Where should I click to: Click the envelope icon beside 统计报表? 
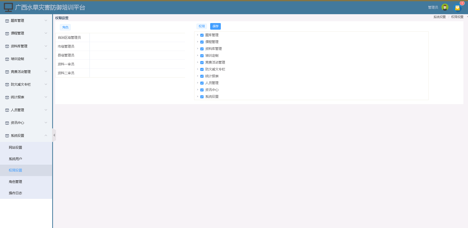point(7,97)
